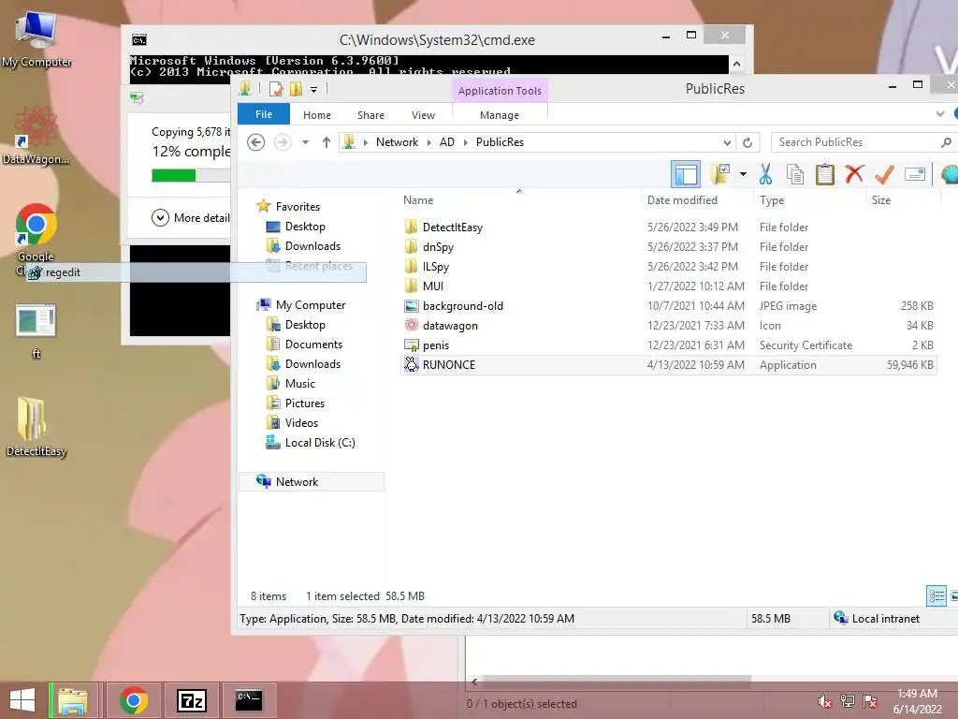Switch to the details view icon in the status bar
This screenshot has height=719, width=958.
pyautogui.click(x=936, y=595)
